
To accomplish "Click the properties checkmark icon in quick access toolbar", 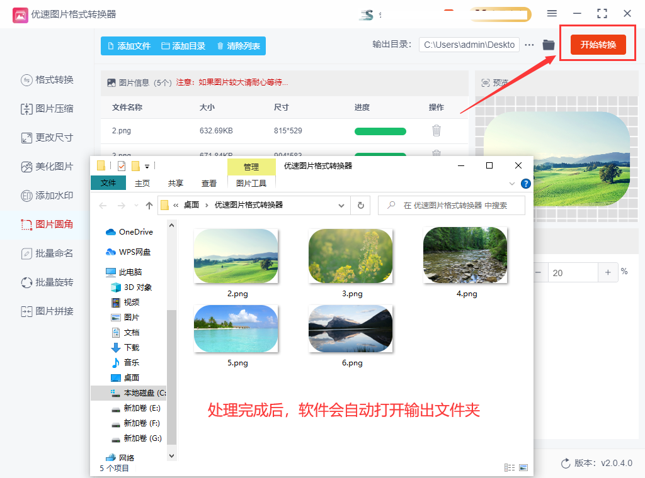I will [x=122, y=166].
